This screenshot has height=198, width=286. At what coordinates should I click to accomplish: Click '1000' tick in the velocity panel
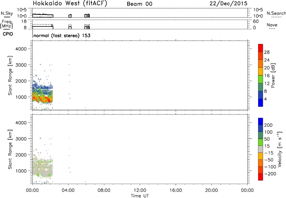[x=21, y=171]
